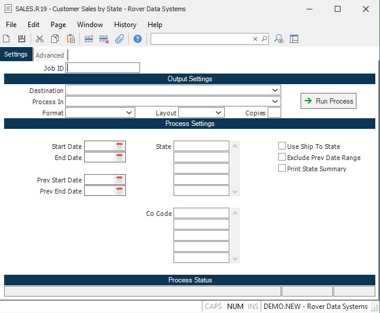Clear the toolbar search box with X
380x313 pixels.
(255, 39)
